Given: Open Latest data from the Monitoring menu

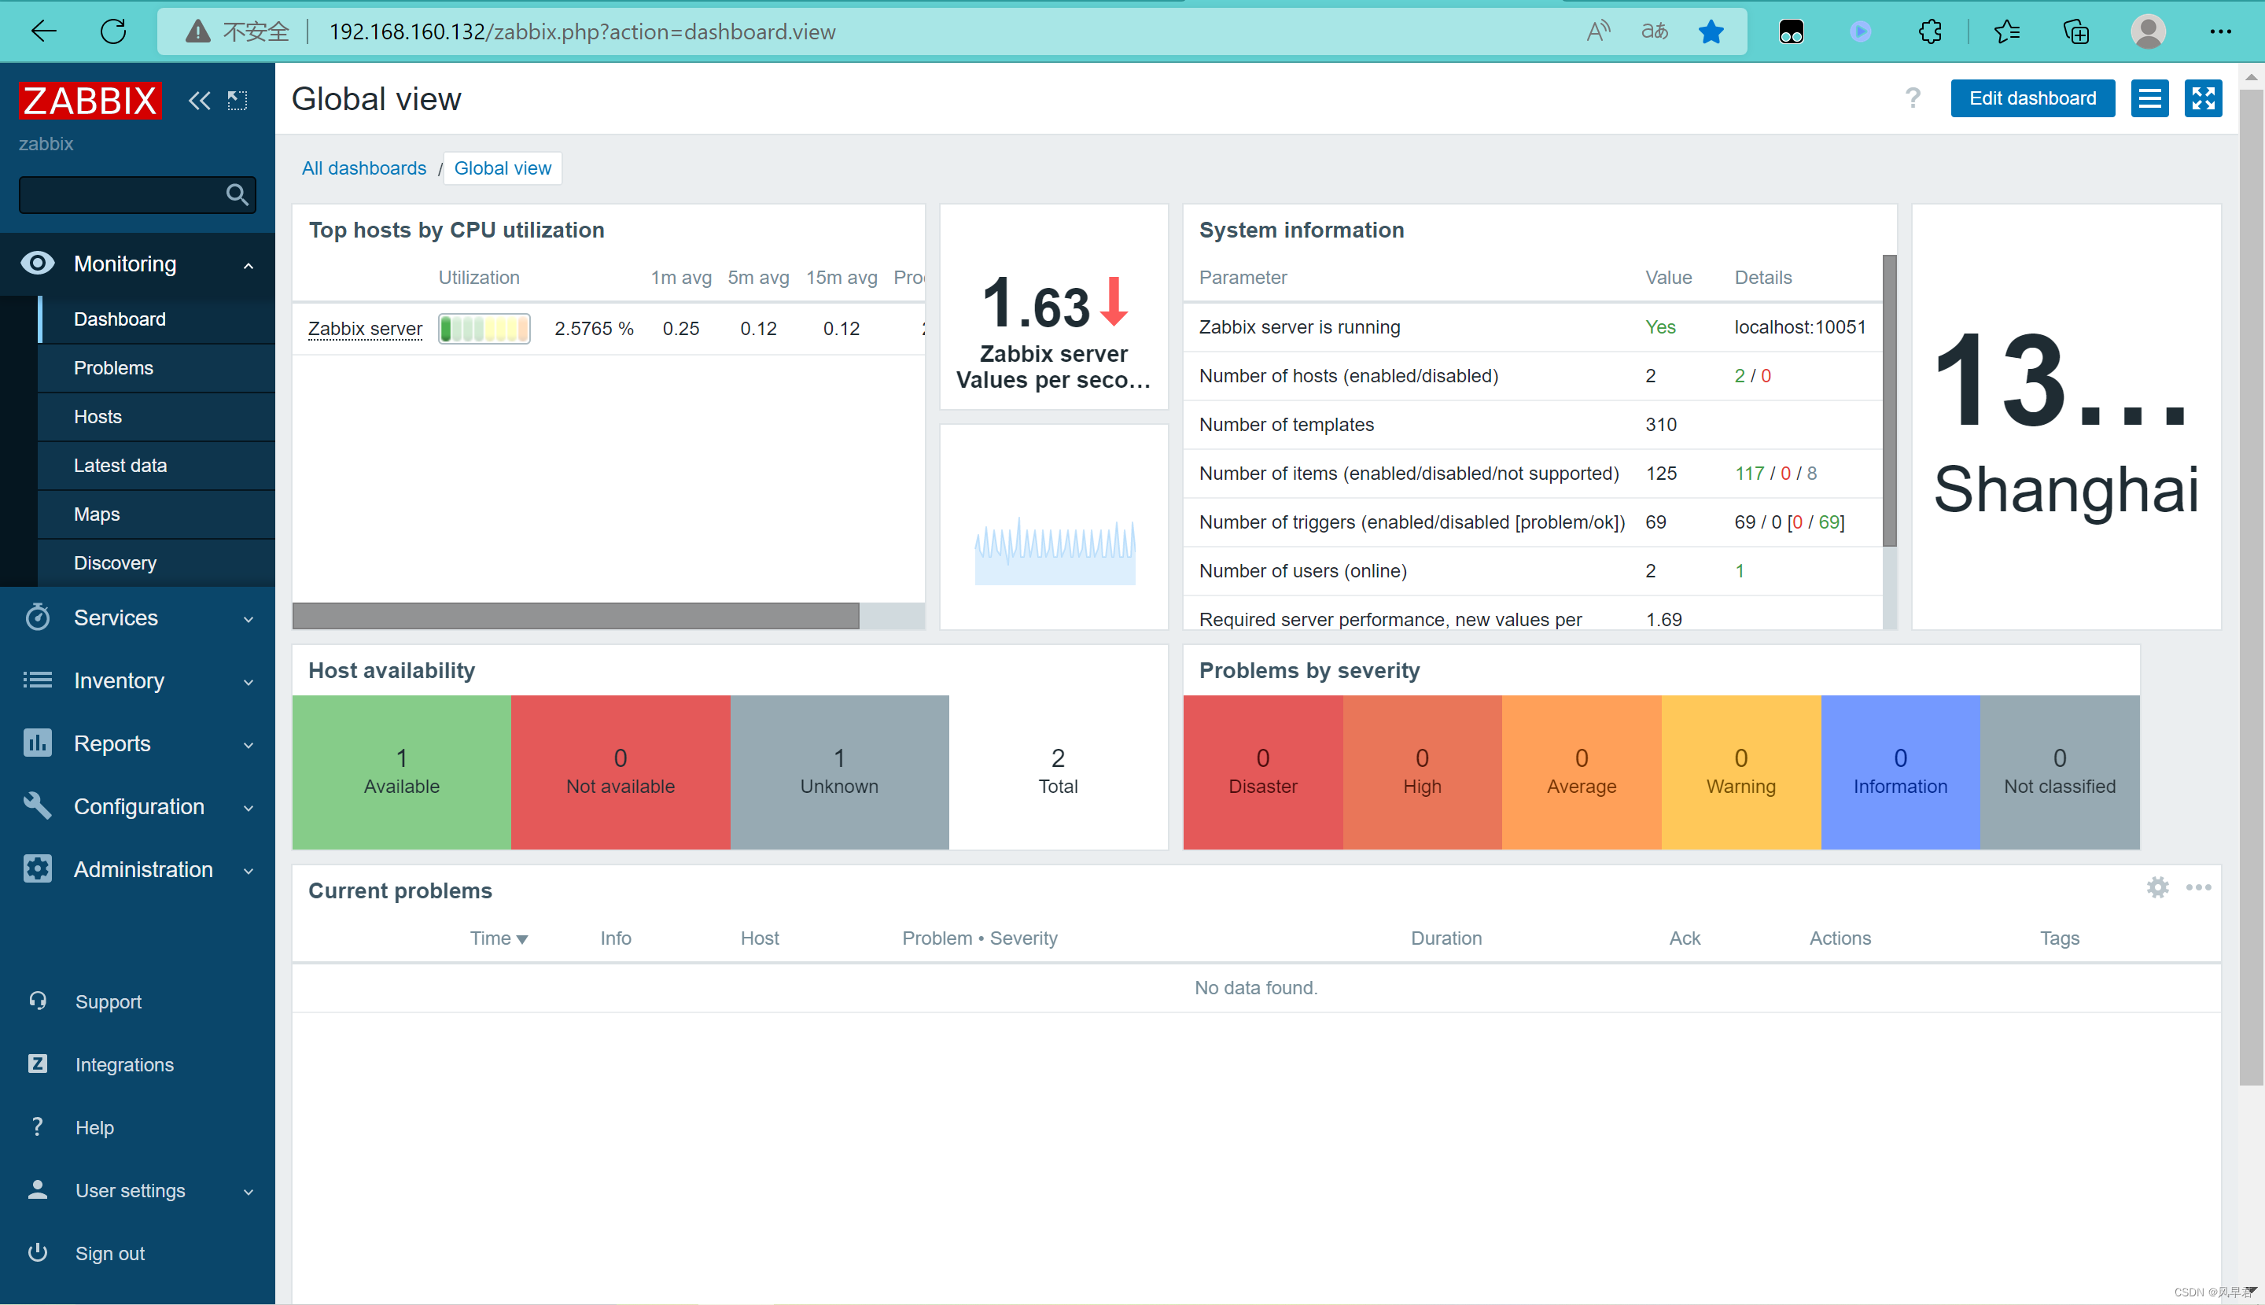Looking at the screenshot, I should tap(120, 465).
